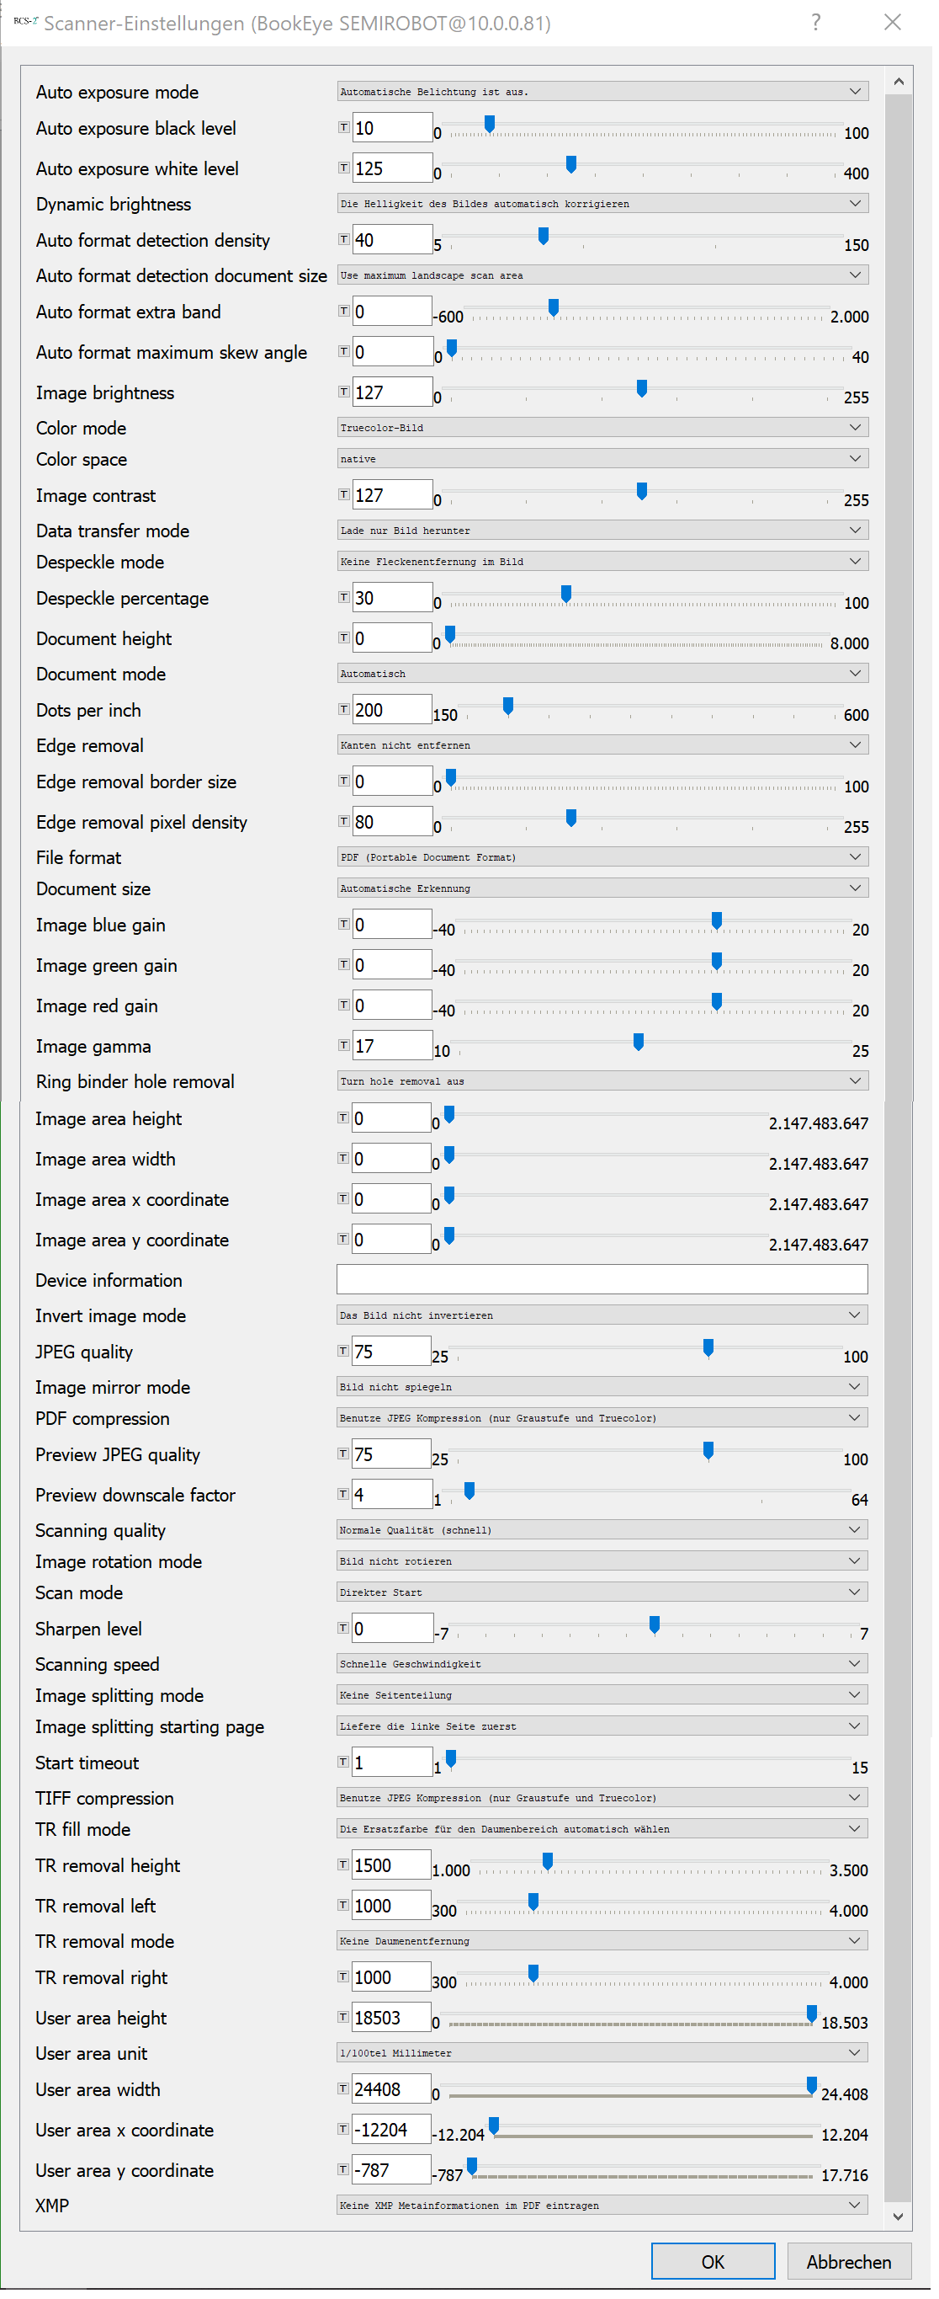Screen dimensions: 939x2299
Task: Click the T icon for Edge removal pixel density
Action: pyautogui.click(x=343, y=821)
